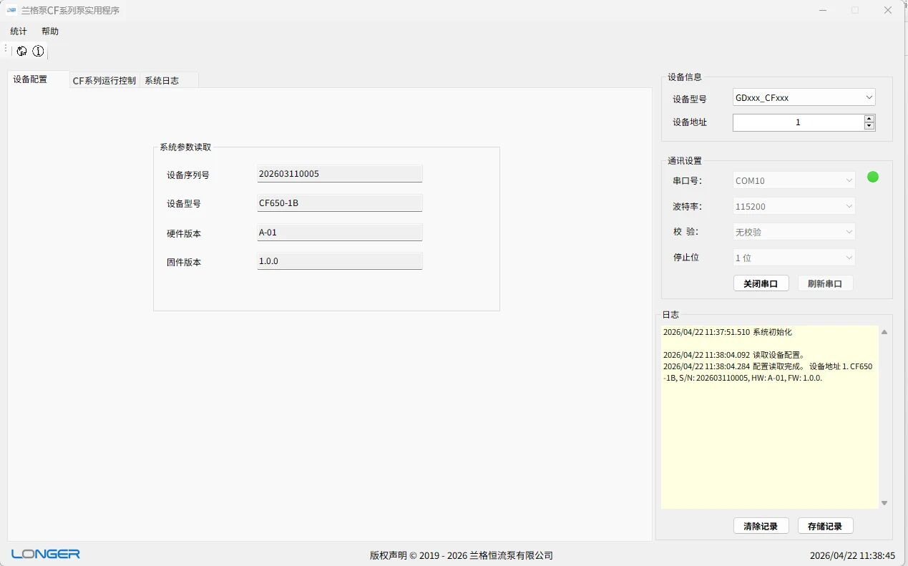Click the app icon in title bar

pyautogui.click(x=11, y=10)
